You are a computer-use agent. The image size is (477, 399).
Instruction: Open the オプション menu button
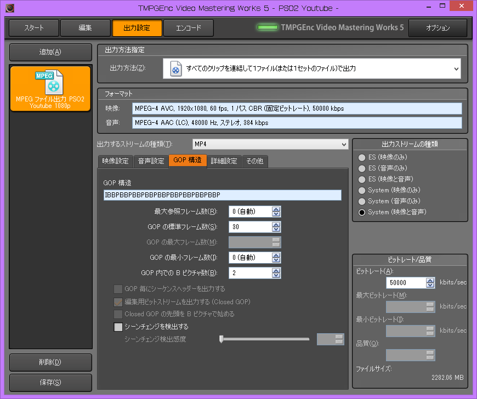[x=438, y=28]
